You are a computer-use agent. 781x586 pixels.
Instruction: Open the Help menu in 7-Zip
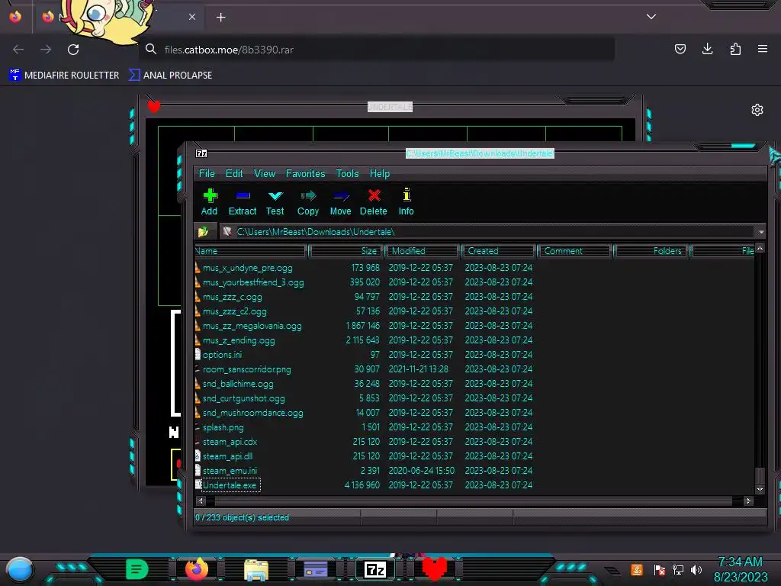pos(380,173)
